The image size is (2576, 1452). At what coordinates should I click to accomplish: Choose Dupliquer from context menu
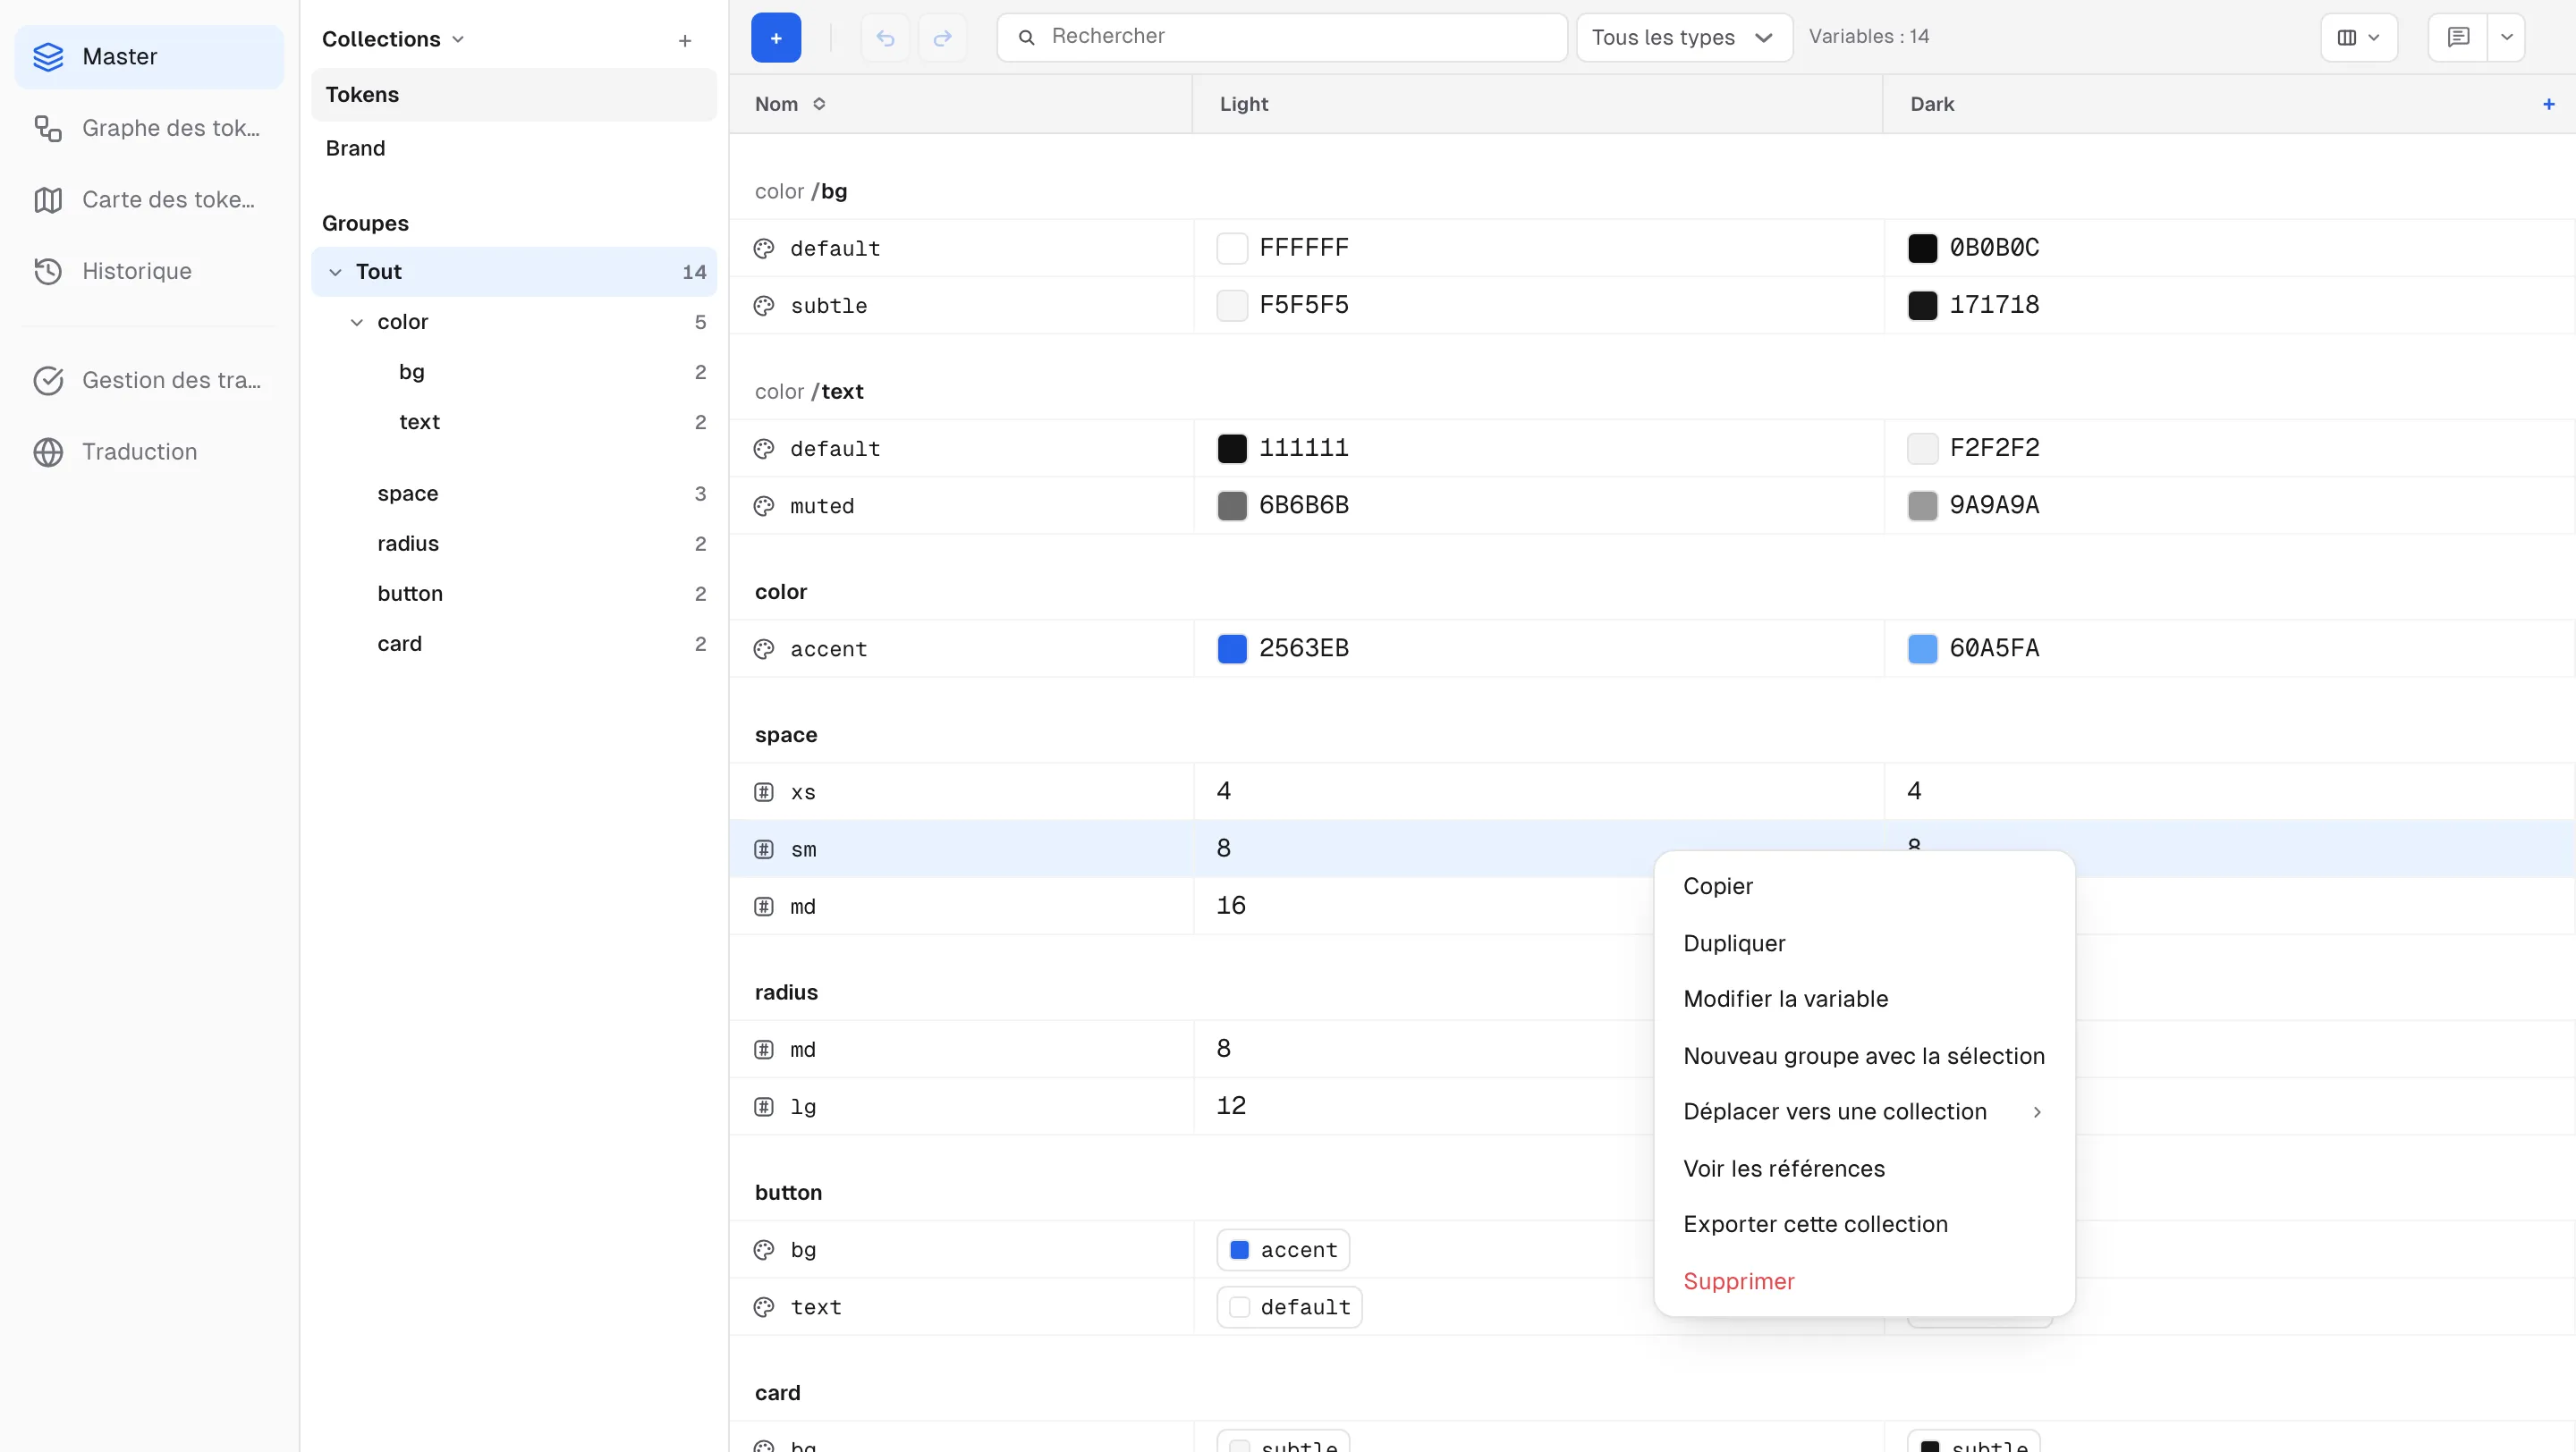coord(1864,943)
